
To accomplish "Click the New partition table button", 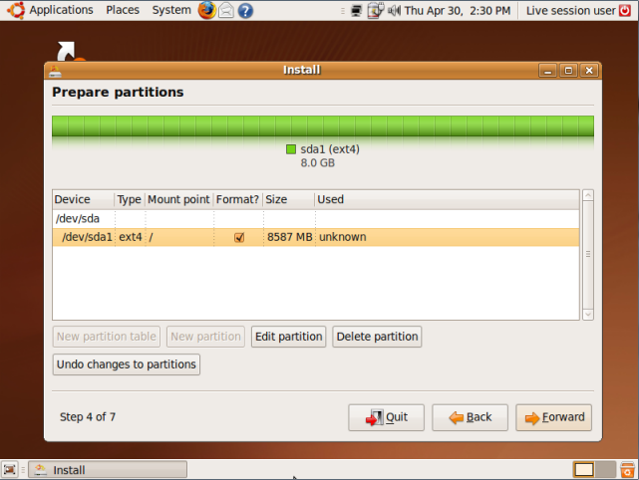I will click(107, 337).
